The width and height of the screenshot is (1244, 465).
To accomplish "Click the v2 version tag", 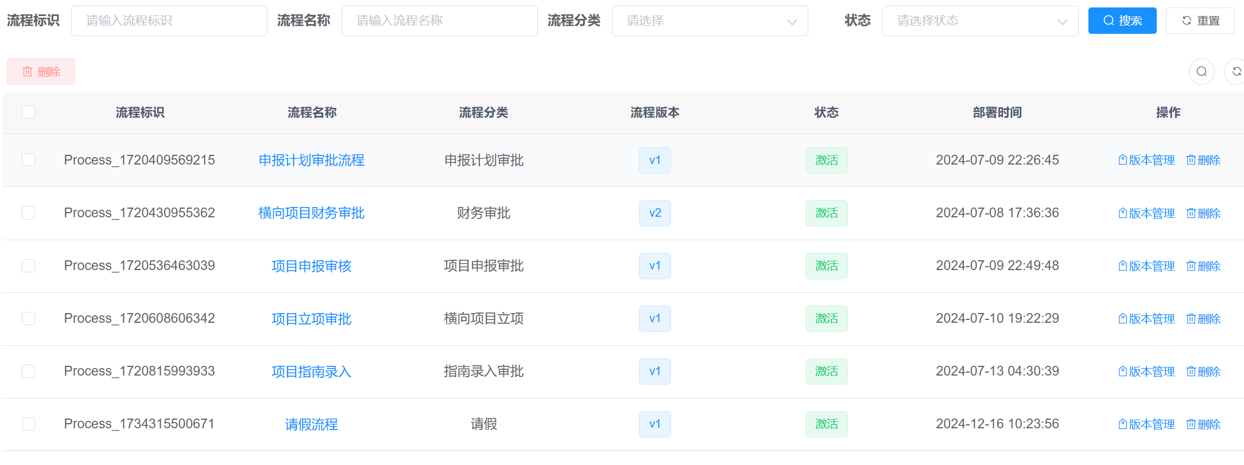I will tap(654, 213).
